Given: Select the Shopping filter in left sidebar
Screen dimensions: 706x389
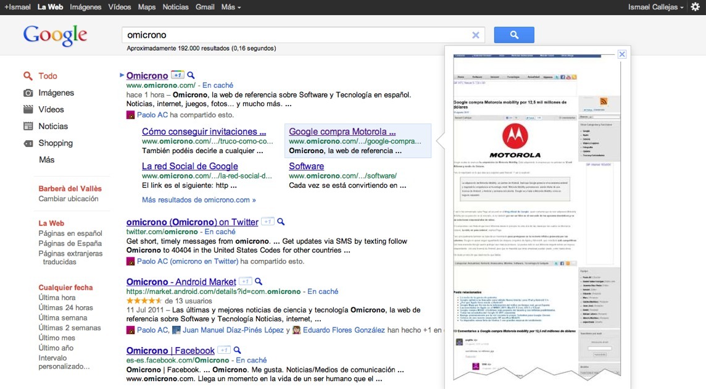Looking at the screenshot, I should pyautogui.click(x=56, y=143).
